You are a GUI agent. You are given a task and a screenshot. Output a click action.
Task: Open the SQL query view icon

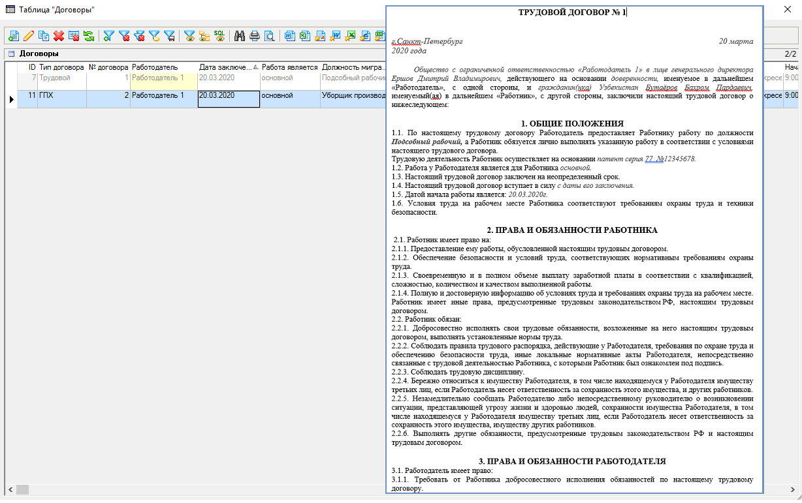click(219, 37)
